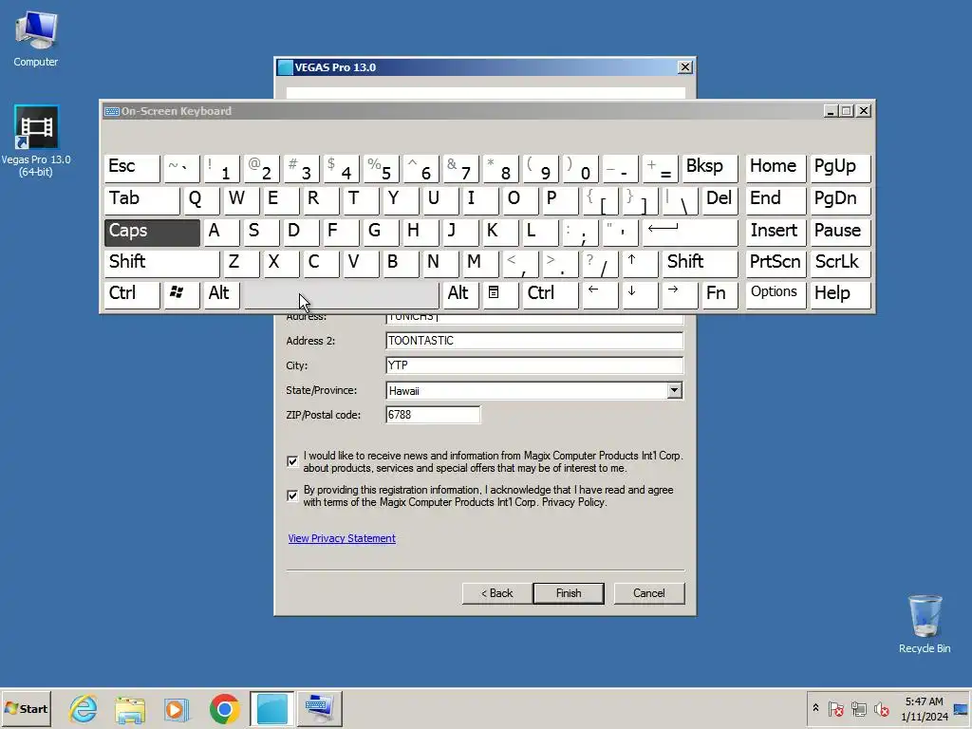
Task: Open the State/Province dropdown
Action: 675,390
